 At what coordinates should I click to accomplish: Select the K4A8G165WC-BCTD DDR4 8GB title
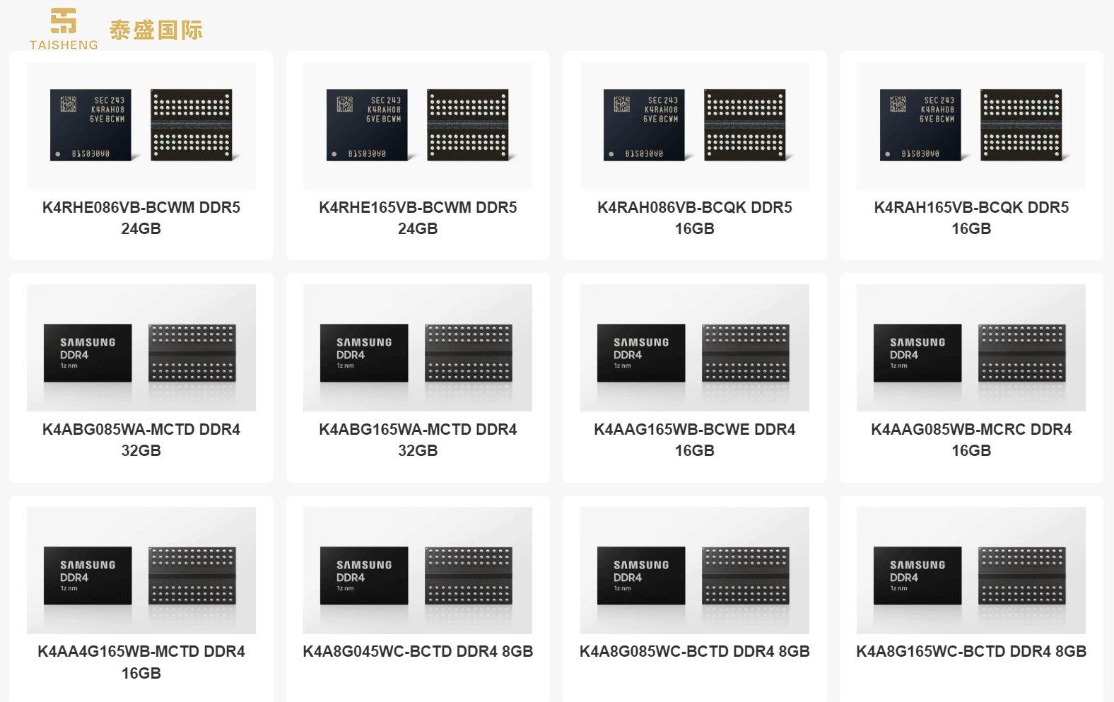tap(971, 652)
